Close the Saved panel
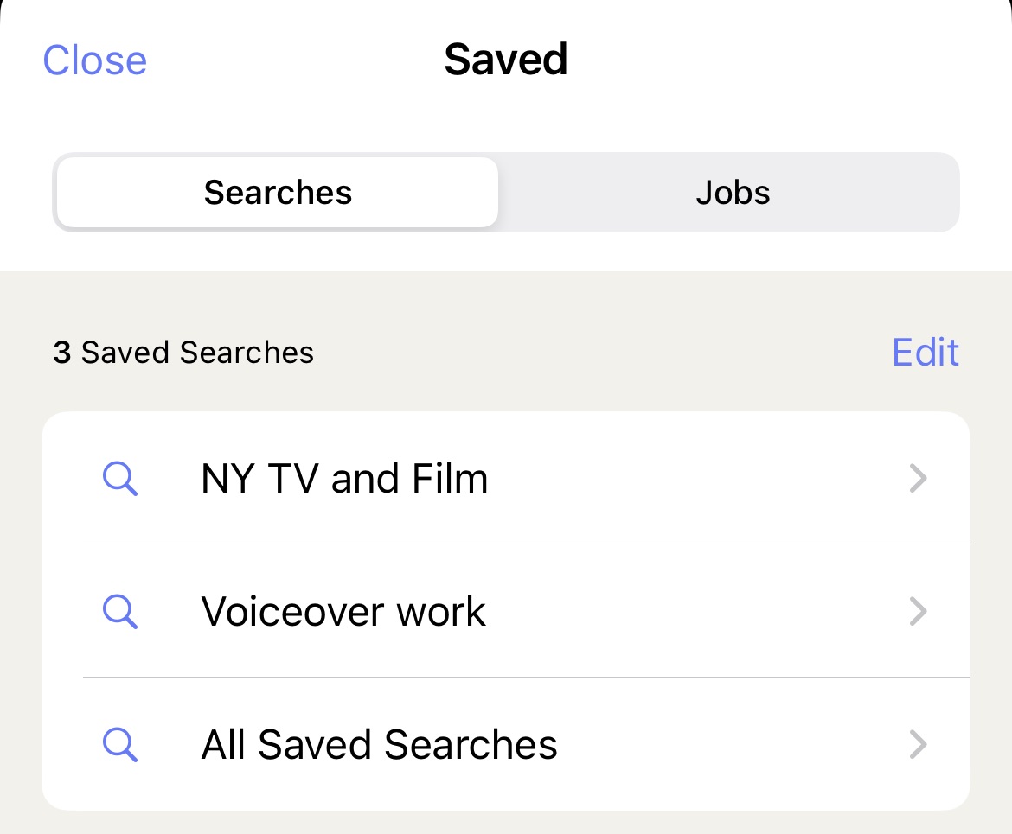 click(x=95, y=60)
